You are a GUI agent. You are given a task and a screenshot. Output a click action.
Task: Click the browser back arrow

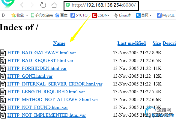(x=22, y=5)
